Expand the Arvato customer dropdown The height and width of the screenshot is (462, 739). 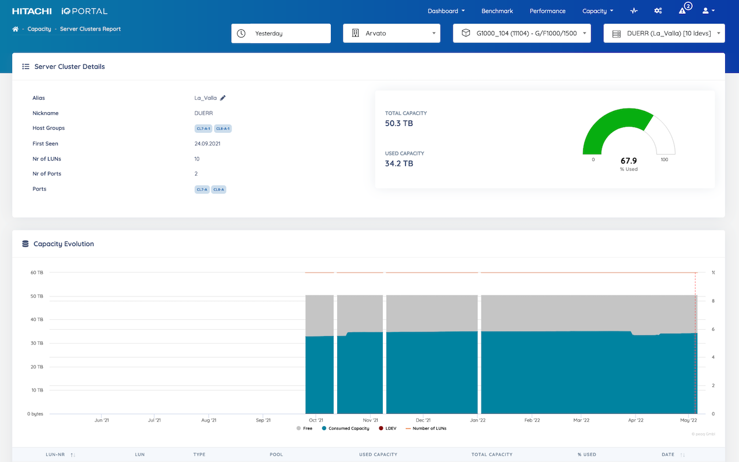(391, 33)
